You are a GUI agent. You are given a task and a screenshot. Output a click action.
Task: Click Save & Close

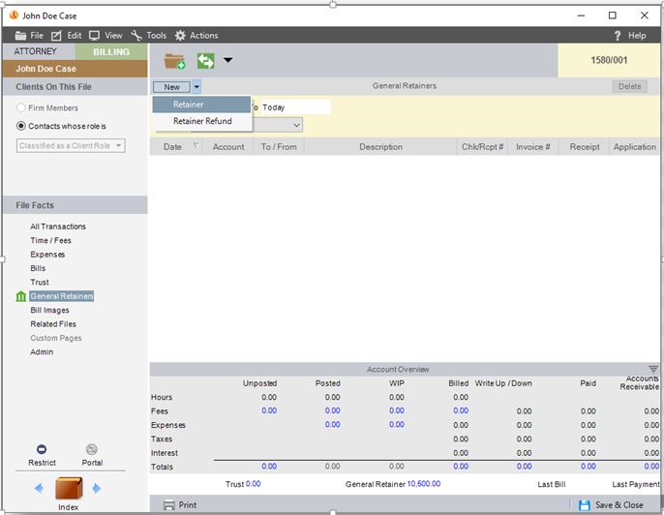(x=611, y=505)
